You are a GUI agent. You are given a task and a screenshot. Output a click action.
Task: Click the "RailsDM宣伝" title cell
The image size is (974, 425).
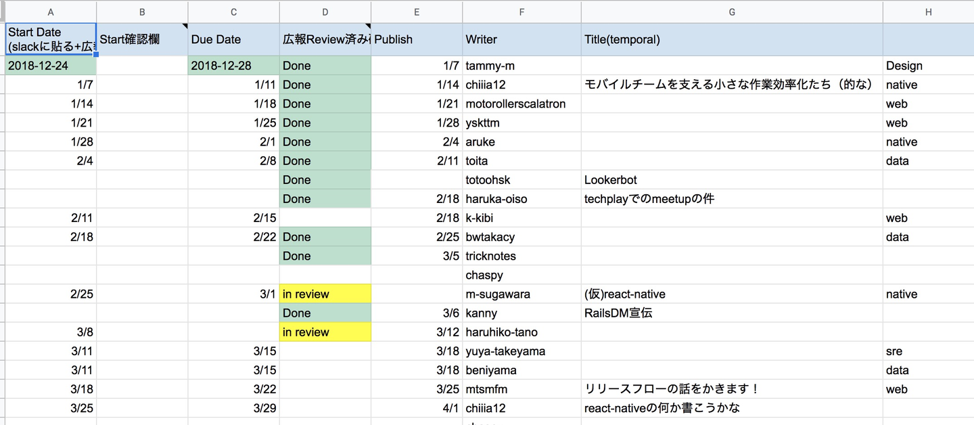click(x=732, y=313)
